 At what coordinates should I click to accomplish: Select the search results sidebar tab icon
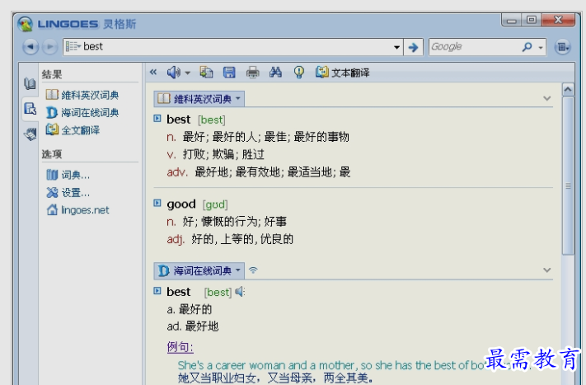click(30, 109)
